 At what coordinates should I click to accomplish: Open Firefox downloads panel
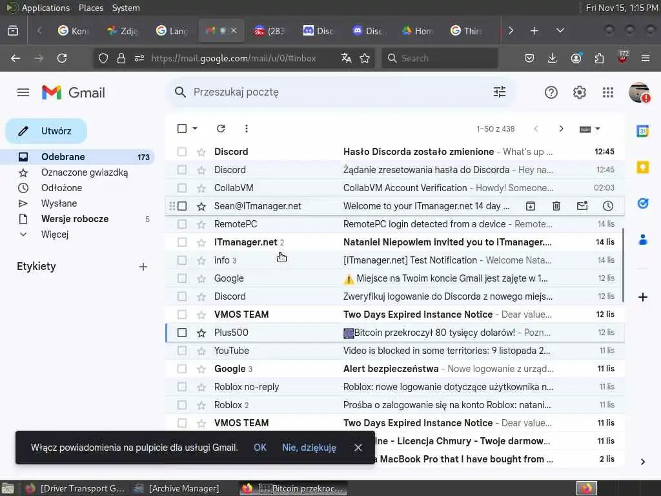click(x=553, y=58)
